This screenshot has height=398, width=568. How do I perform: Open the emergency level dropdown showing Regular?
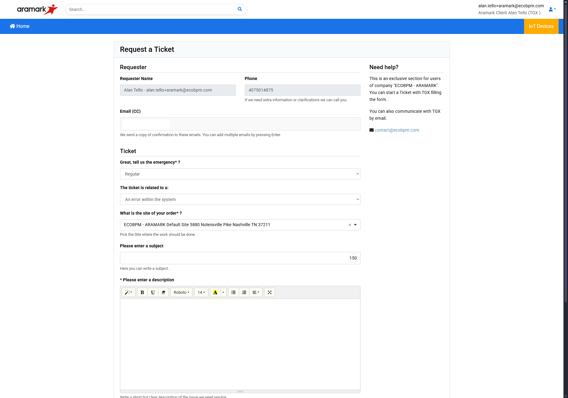tap(240, 174)
